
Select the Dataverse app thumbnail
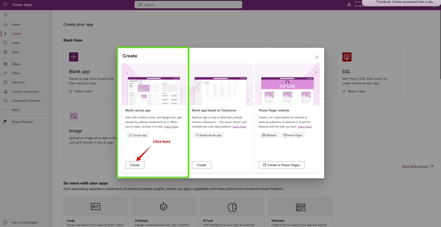(220, 84)
